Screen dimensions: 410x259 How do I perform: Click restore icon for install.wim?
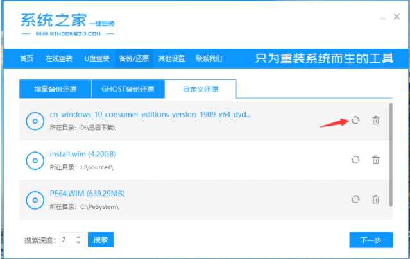[x=355, y=160]
